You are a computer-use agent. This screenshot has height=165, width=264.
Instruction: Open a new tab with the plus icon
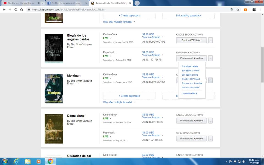[x=137, y=3]
